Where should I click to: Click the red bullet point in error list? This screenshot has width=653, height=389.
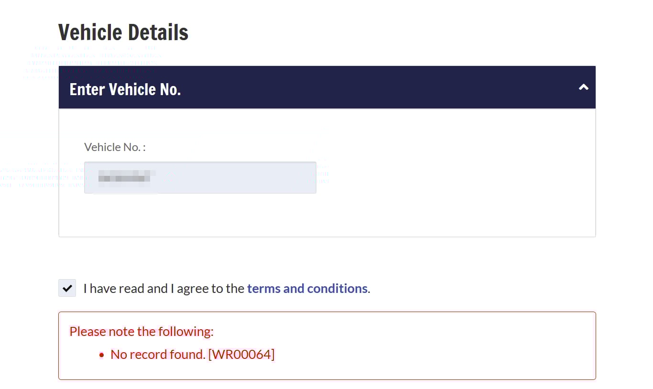point(101,355)
